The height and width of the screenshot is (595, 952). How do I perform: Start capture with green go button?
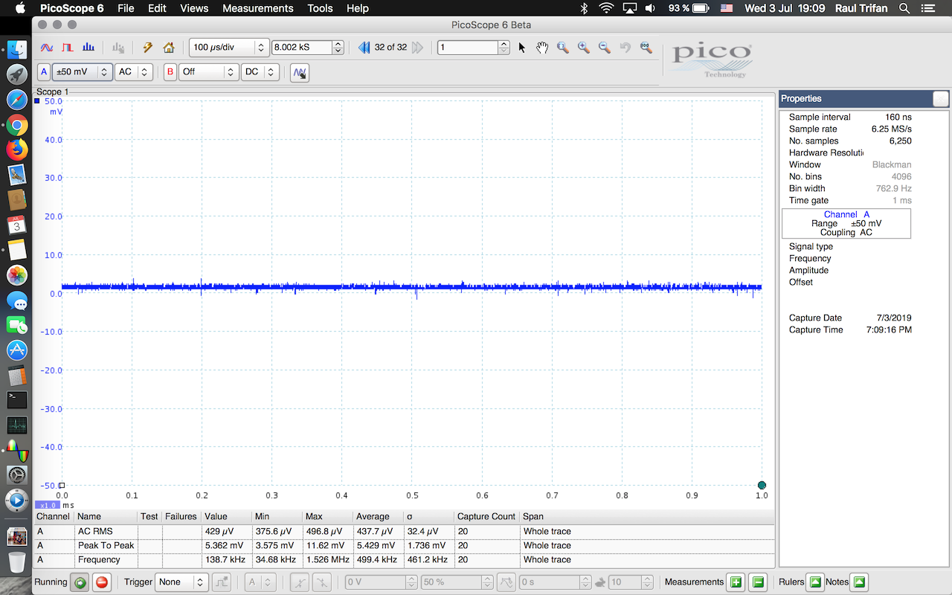[x=80, y=582]
